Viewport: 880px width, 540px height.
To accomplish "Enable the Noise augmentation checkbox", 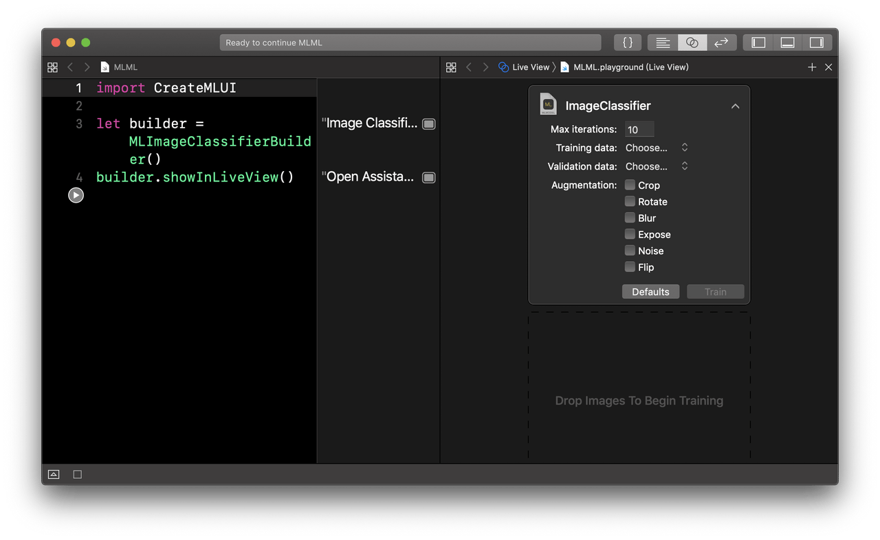I will [x=630, y=251].
